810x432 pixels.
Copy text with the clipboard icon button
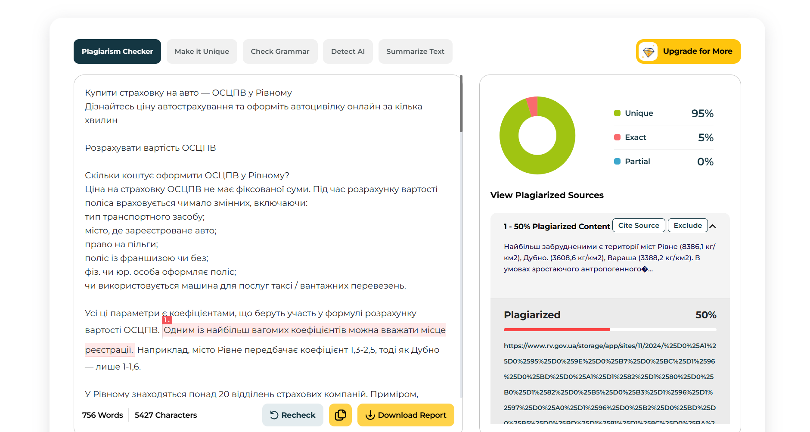tap(340, 415)
